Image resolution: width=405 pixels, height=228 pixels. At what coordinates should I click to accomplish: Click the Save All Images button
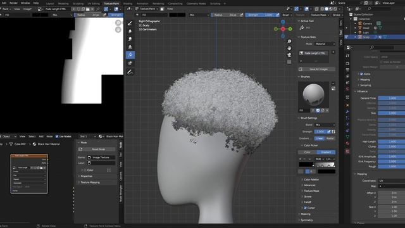coord(317,69)
